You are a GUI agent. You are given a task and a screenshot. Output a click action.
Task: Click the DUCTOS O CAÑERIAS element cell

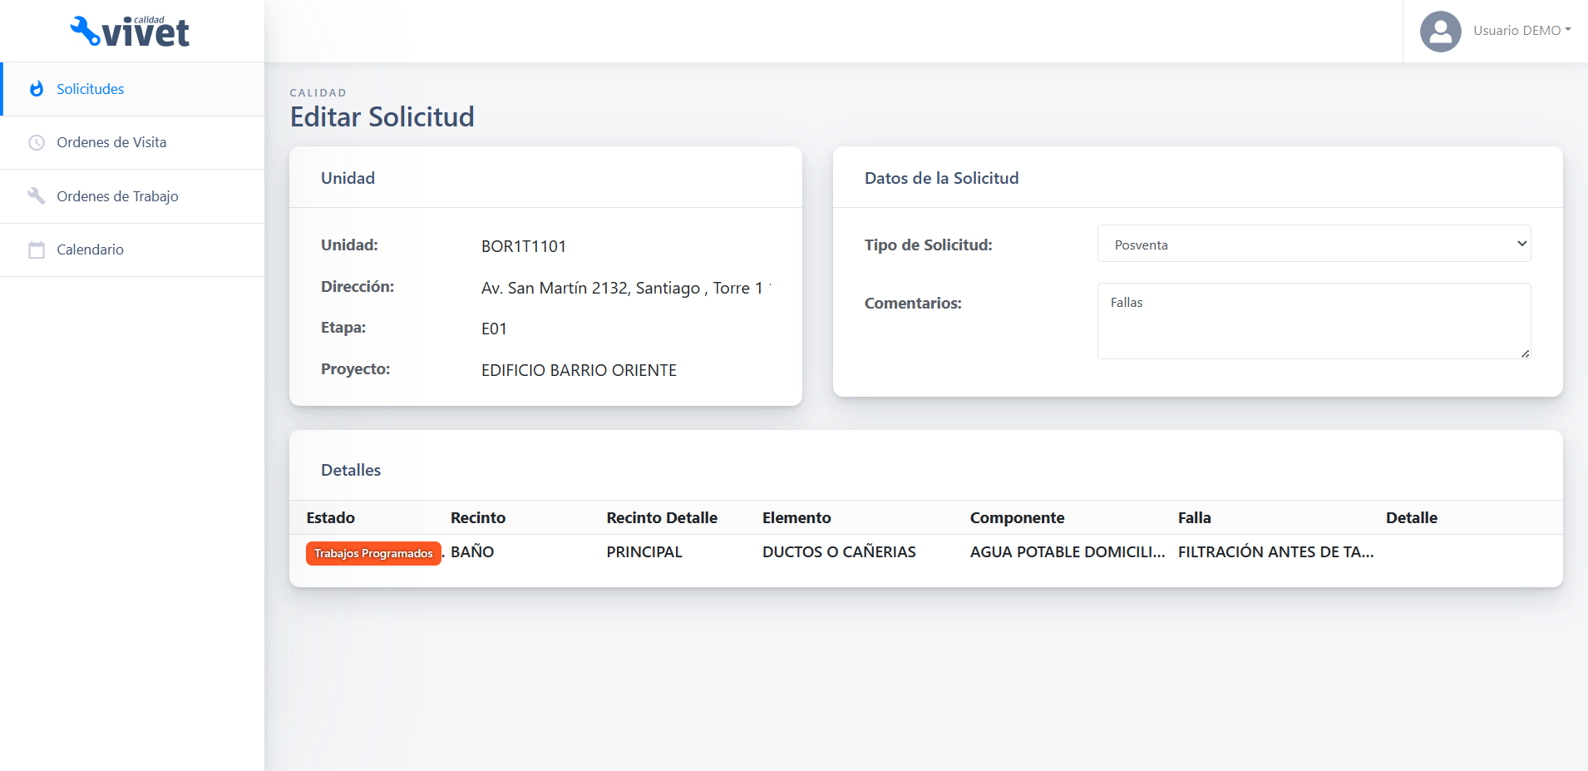[x=839, y=552]
